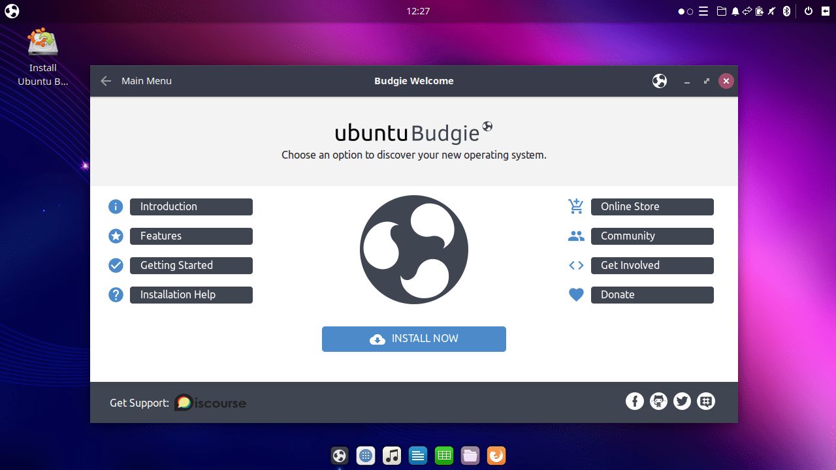Click the Introduction info icon
The height and width of the screenshot is (470, 836).
pos(116,206)
